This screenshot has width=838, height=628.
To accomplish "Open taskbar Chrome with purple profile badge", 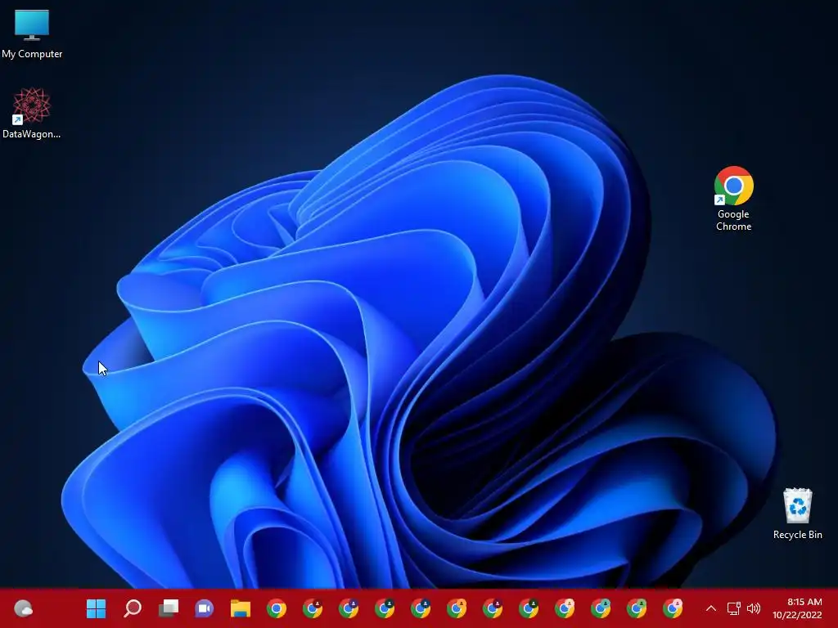I will 349,608.
